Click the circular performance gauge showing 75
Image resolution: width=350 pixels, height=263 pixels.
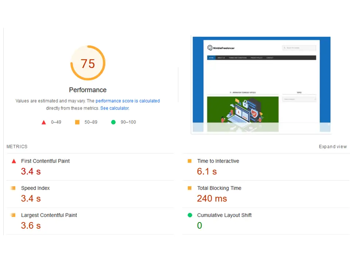88,63
